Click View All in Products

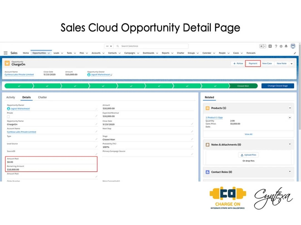click(249, 134)
